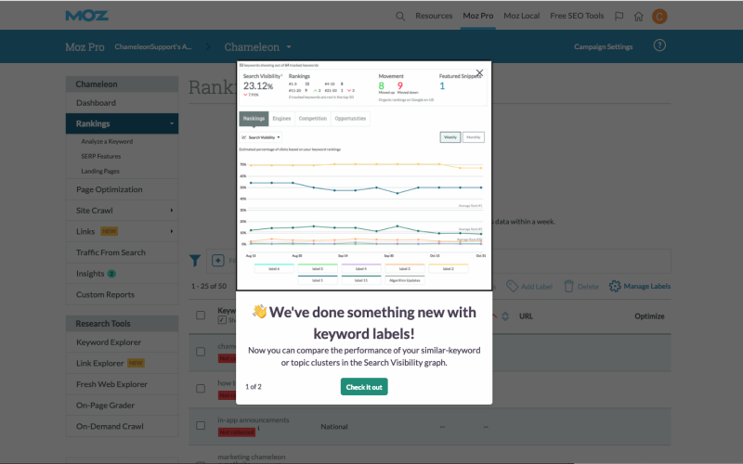Open Moz Local in top navigation
The image size is (743, 464).
pyautogui.click(x=522, y=16)
